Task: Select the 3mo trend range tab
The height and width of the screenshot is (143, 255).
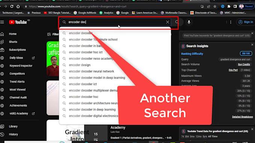Action: (x=192, y=136)
